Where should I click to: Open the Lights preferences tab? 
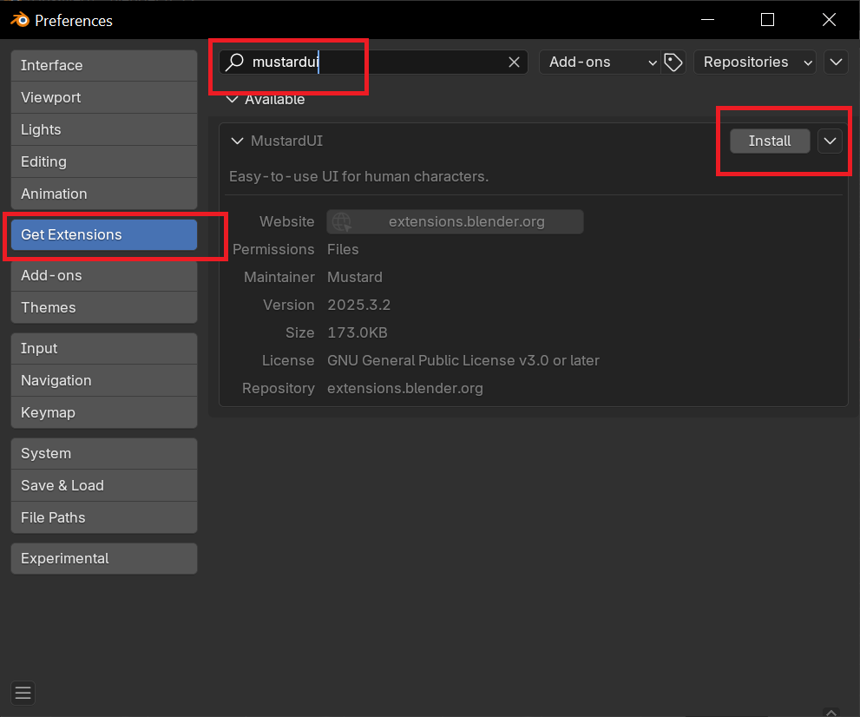104,129
